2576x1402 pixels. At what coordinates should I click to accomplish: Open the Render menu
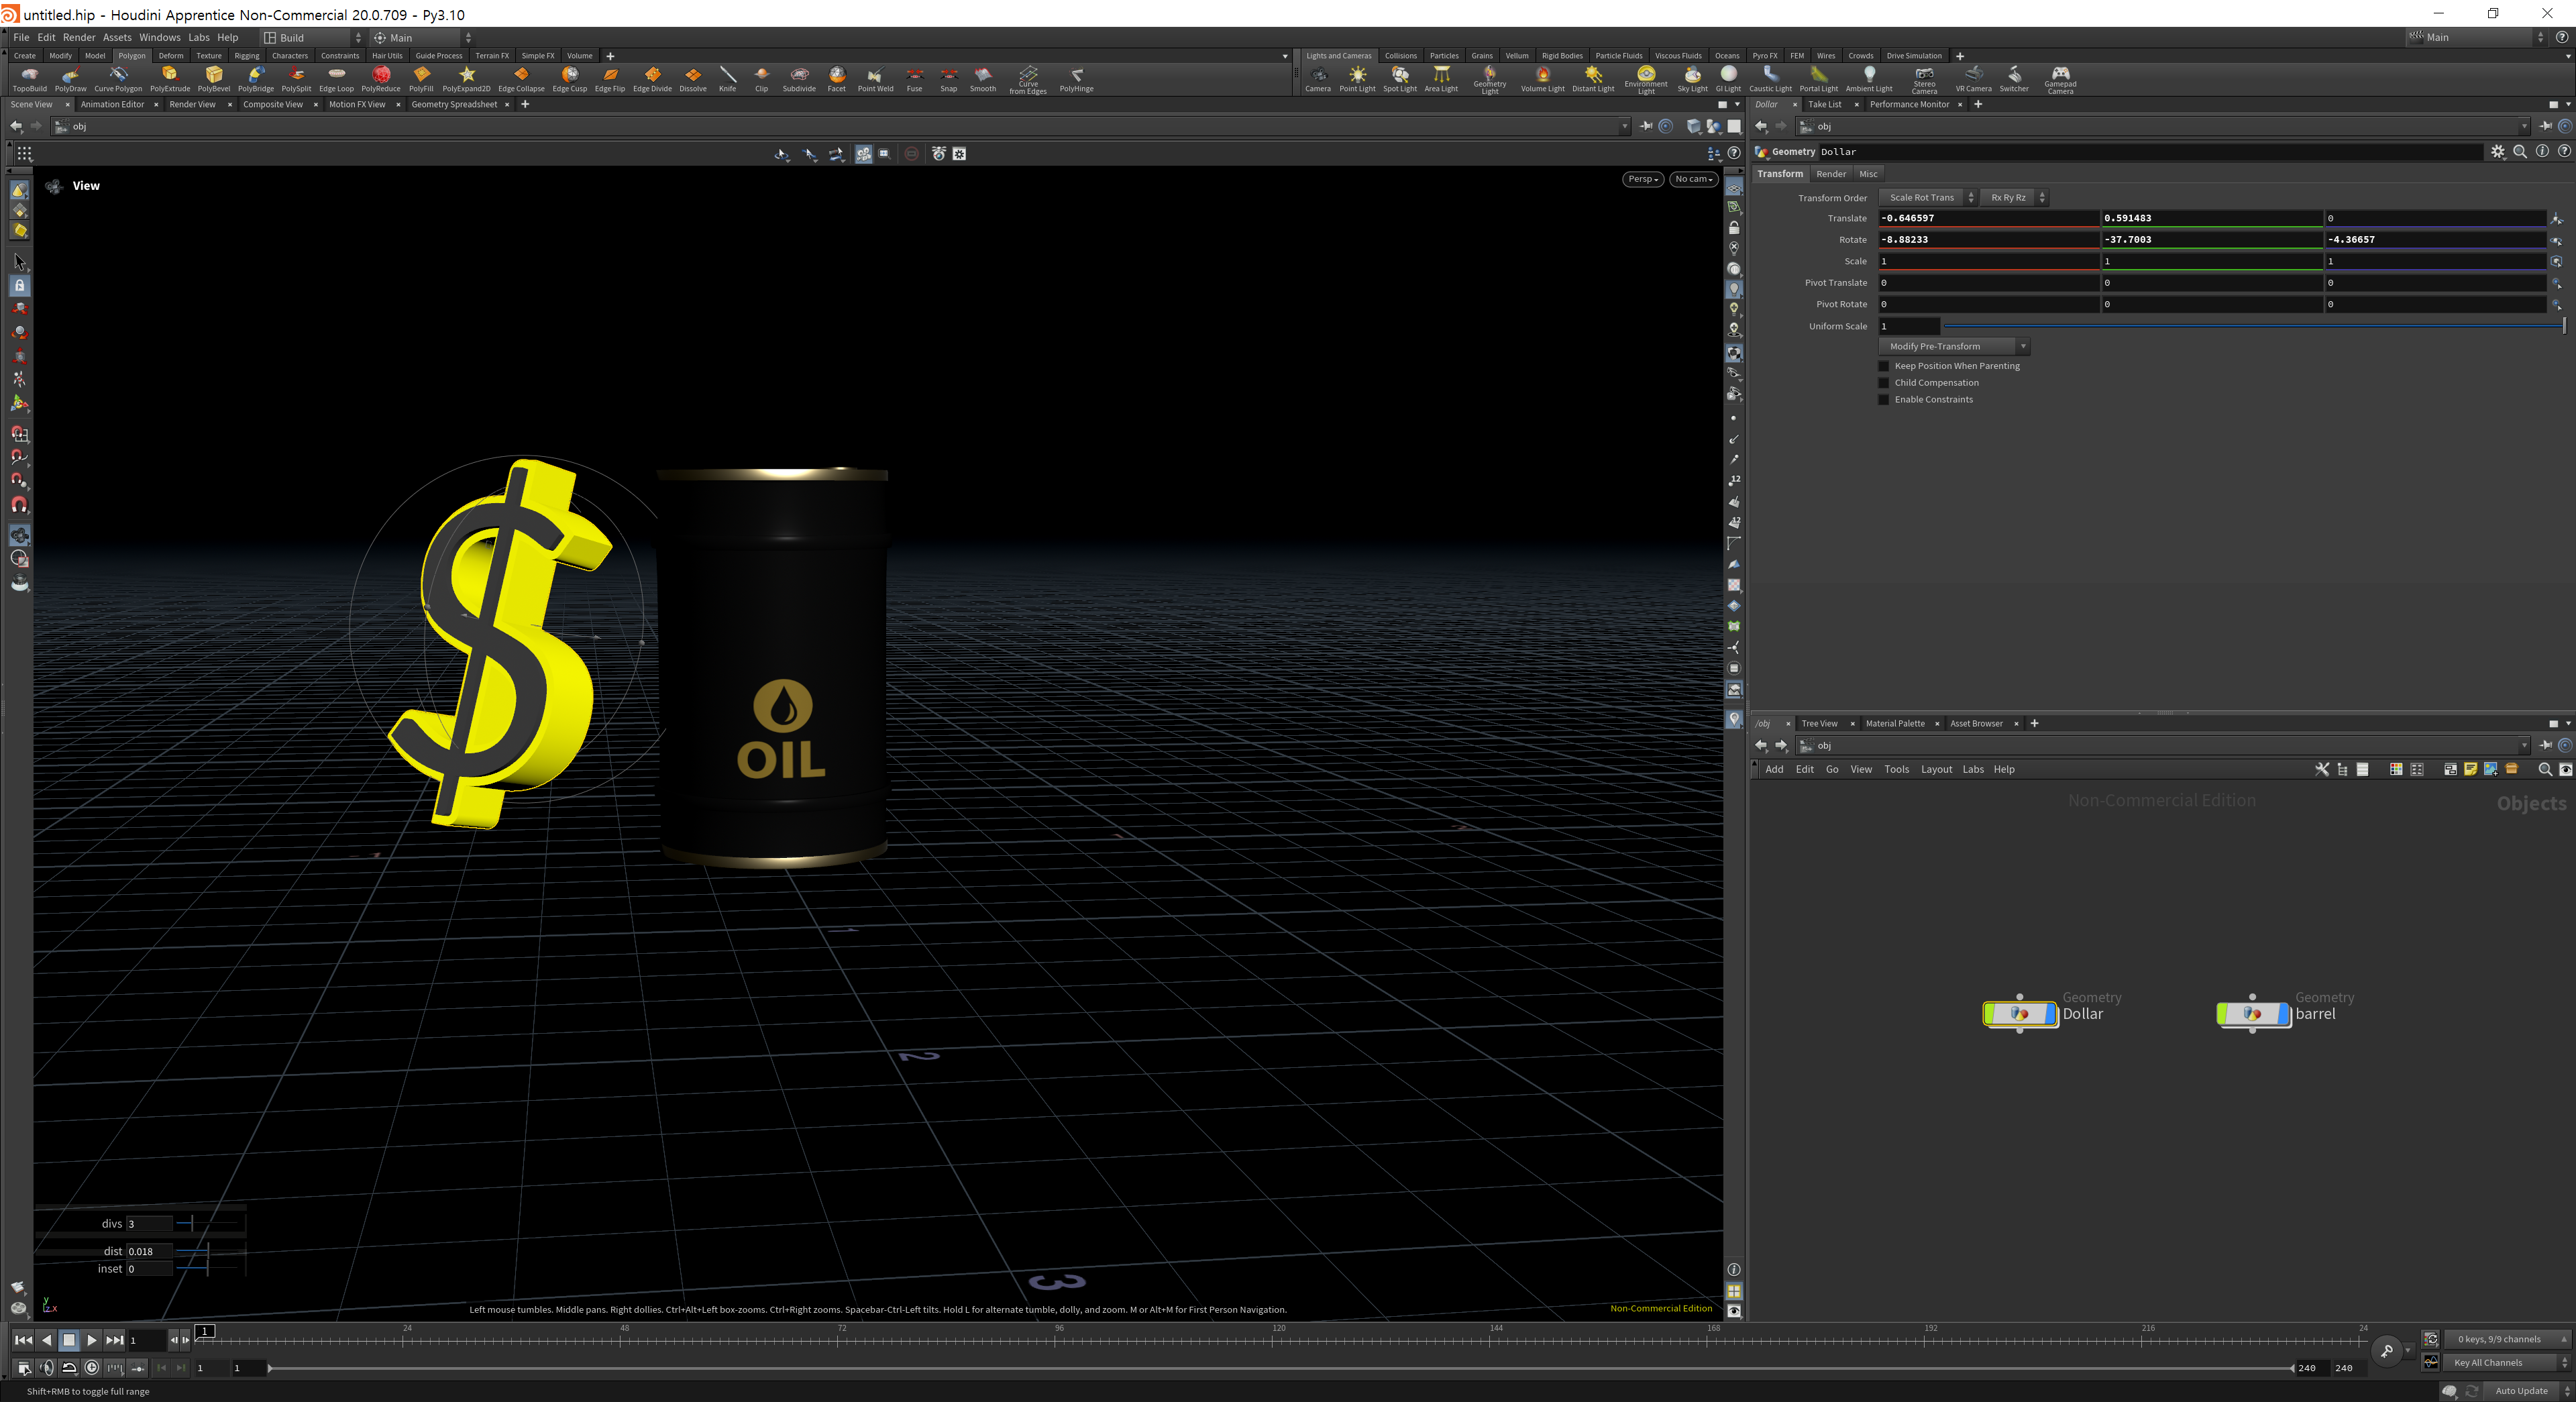coord(79,37)
